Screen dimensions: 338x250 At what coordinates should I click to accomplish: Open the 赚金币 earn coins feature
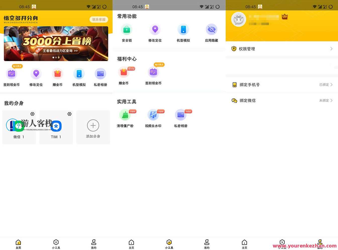click(x=124, y=72)
